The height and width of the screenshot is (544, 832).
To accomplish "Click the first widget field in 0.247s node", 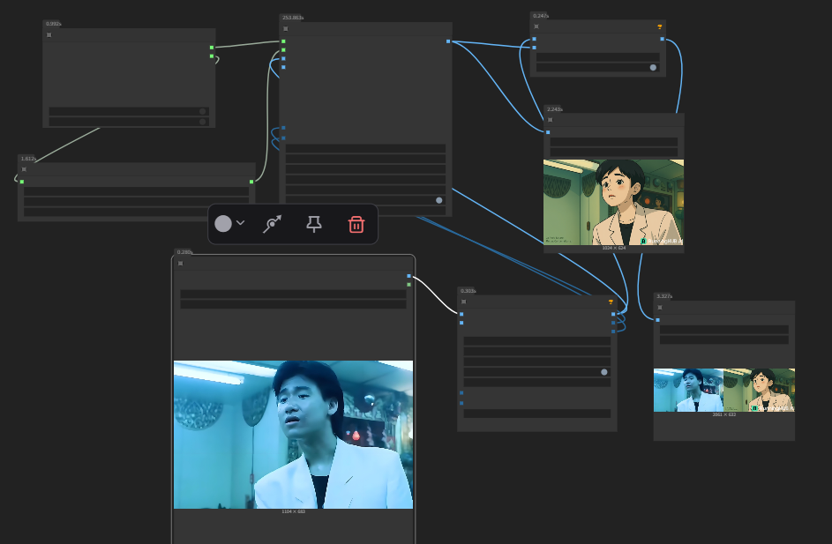I will click(x=598, y=57).
